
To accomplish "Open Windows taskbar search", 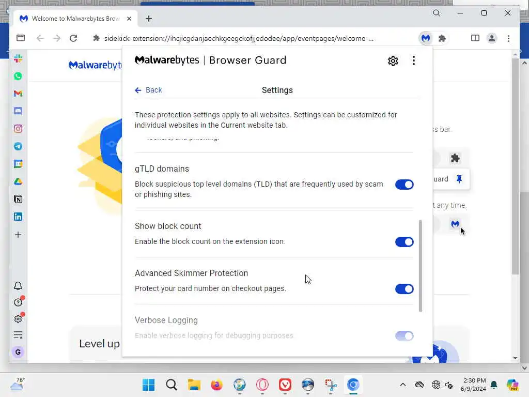I will (172, 385).
